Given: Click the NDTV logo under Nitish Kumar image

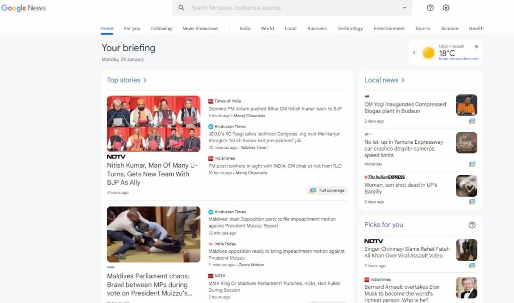Looking at the screenshot, I should (116, 157).
